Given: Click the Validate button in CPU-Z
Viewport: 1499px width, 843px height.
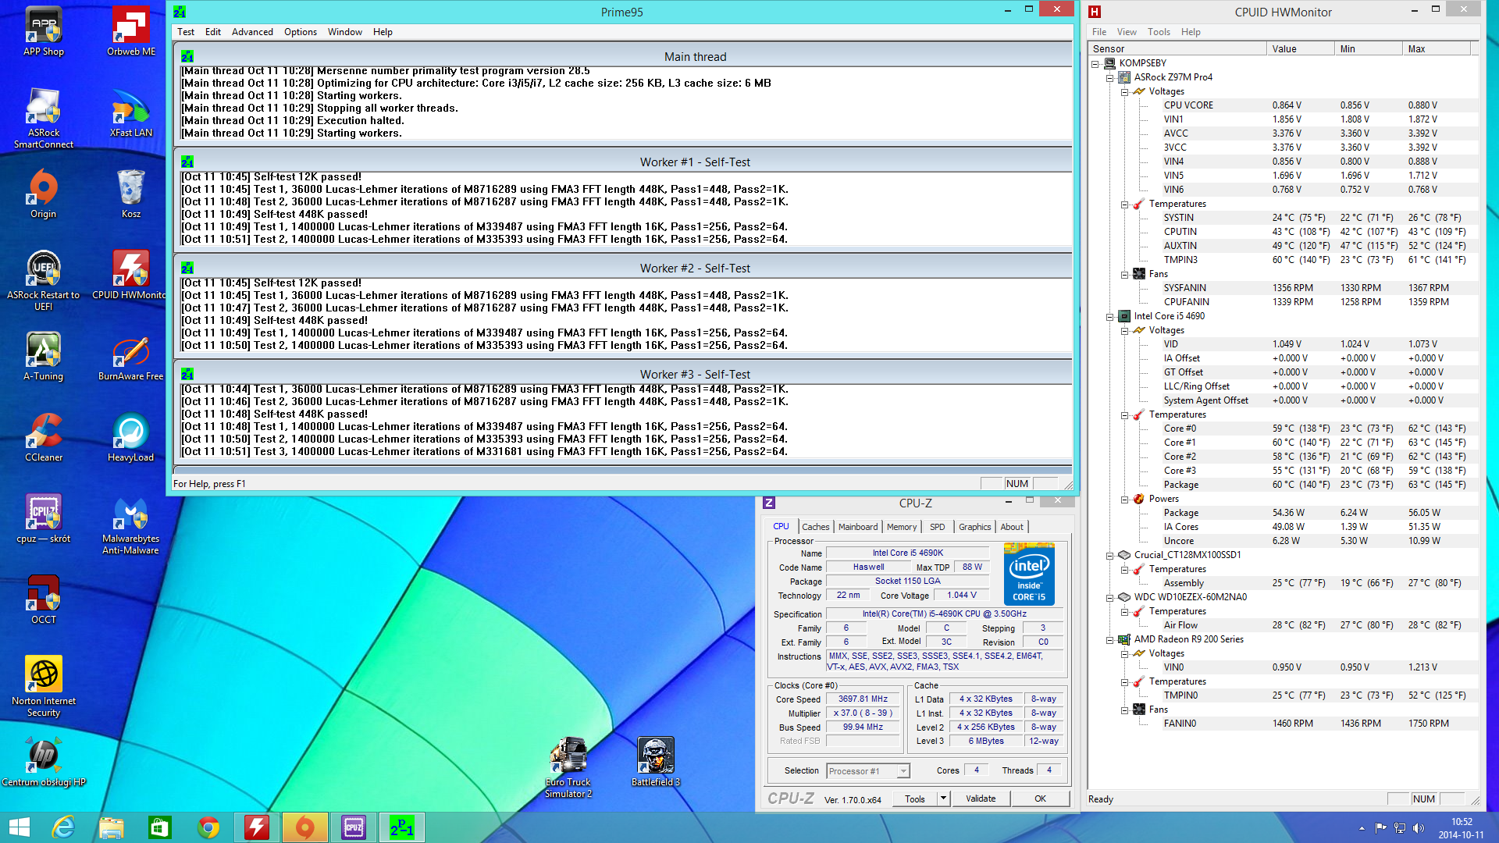Looking at the screenshot, I should click(x=980, y=799).
